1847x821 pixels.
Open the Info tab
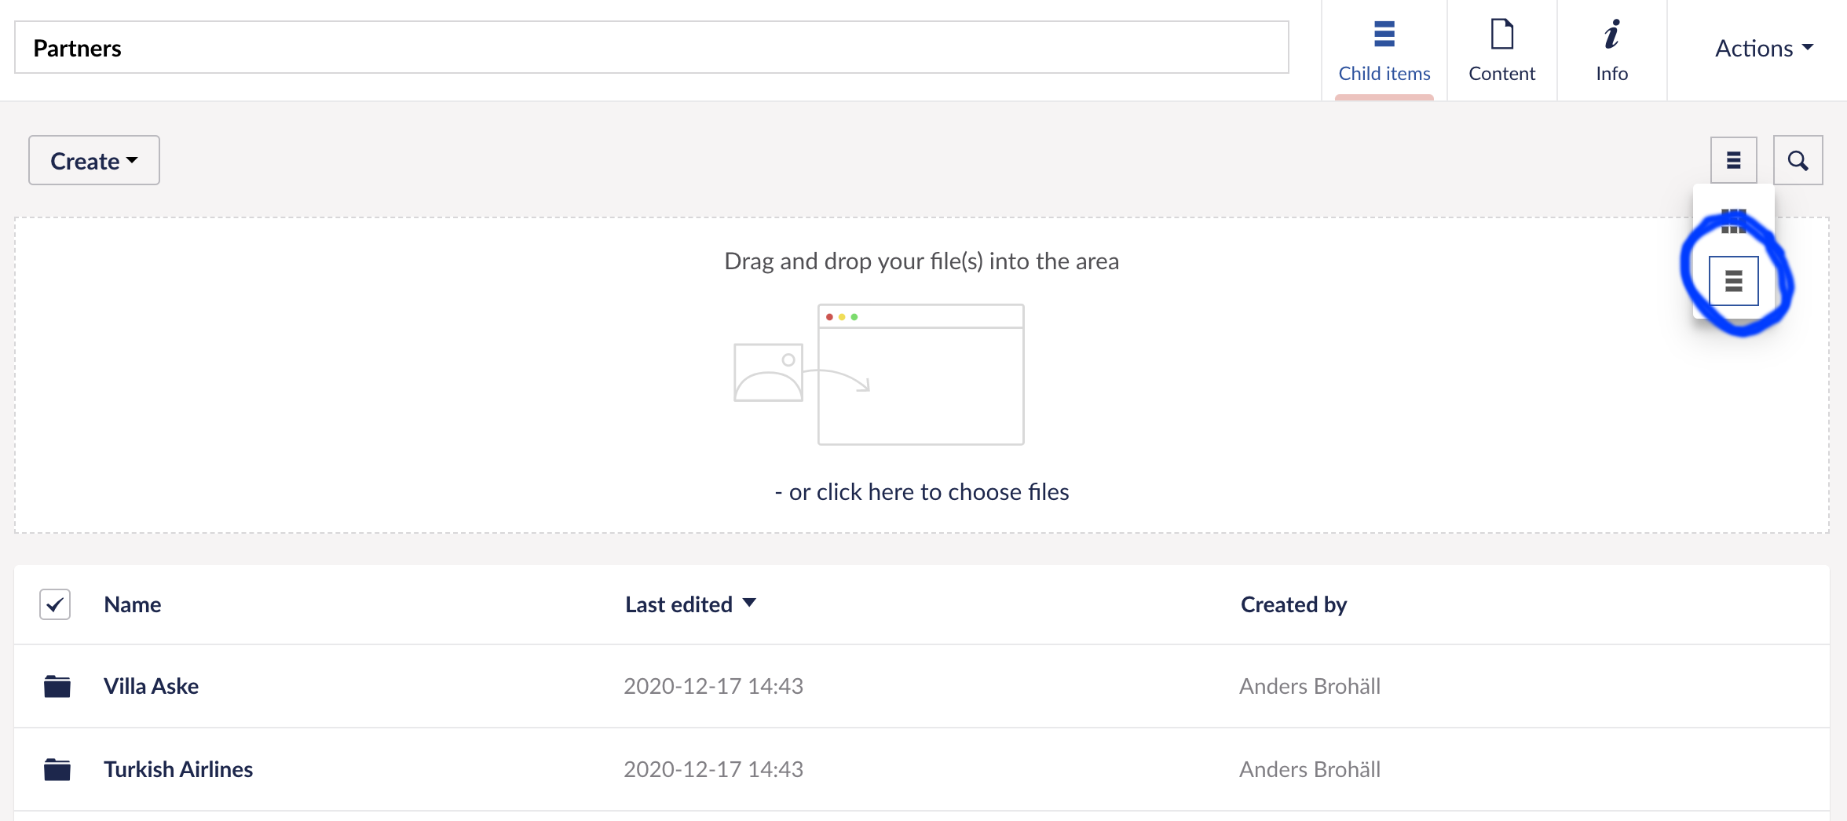coord(1611,50)
